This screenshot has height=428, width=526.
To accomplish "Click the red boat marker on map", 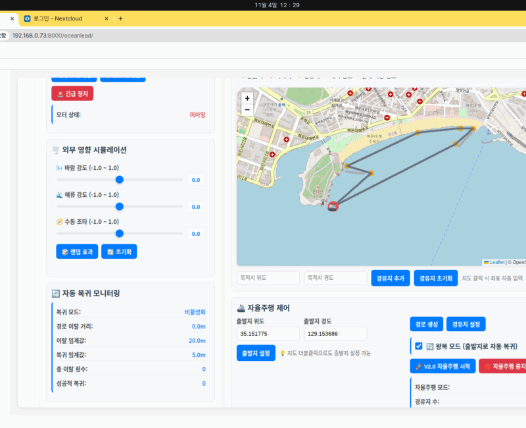I will pos(333,206).
